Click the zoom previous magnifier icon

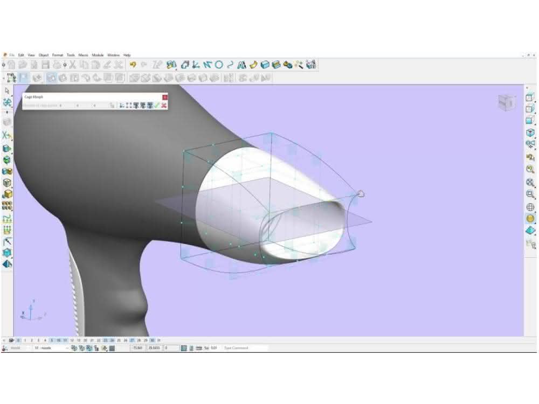click(530, 169)
